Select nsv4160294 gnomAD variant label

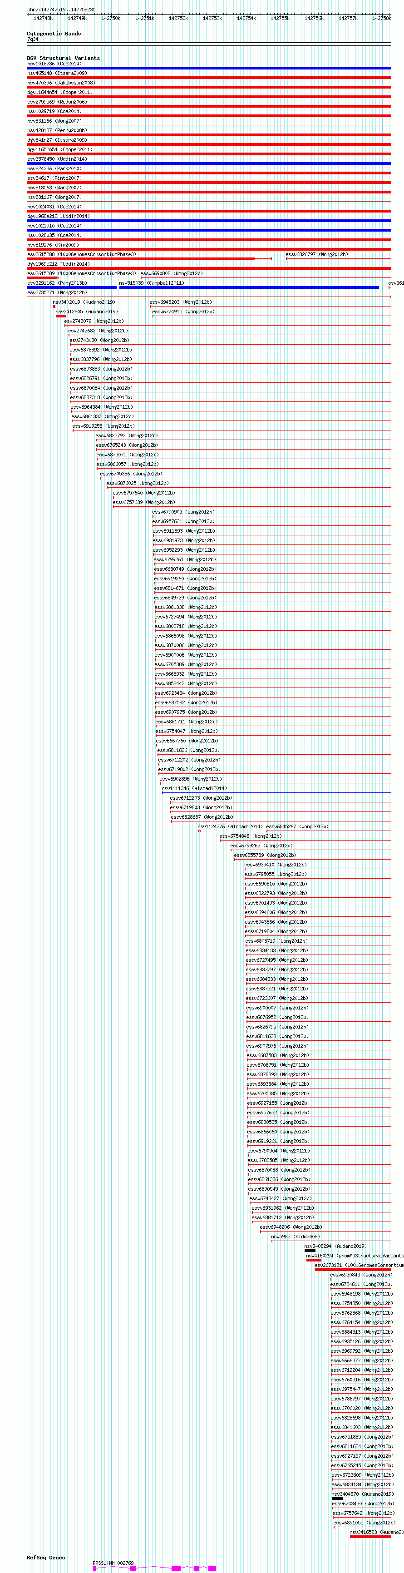click(x=355, y=1256)
